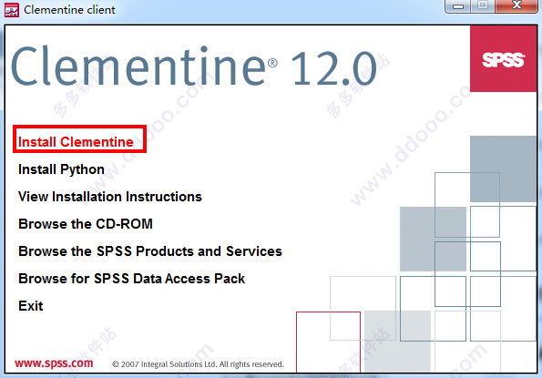Minimize the Clementine client window

[457, 5]
